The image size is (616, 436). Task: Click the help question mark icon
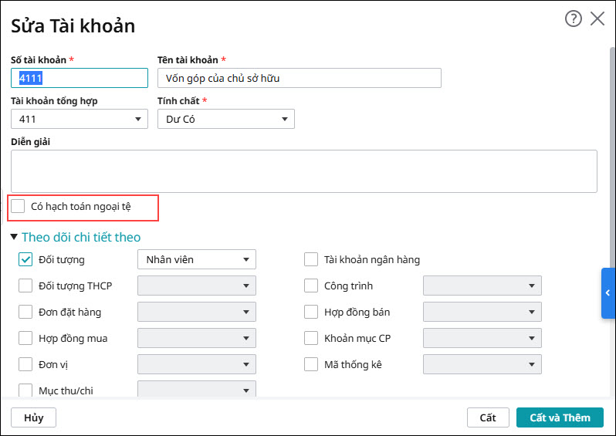(x=573, y=19)
